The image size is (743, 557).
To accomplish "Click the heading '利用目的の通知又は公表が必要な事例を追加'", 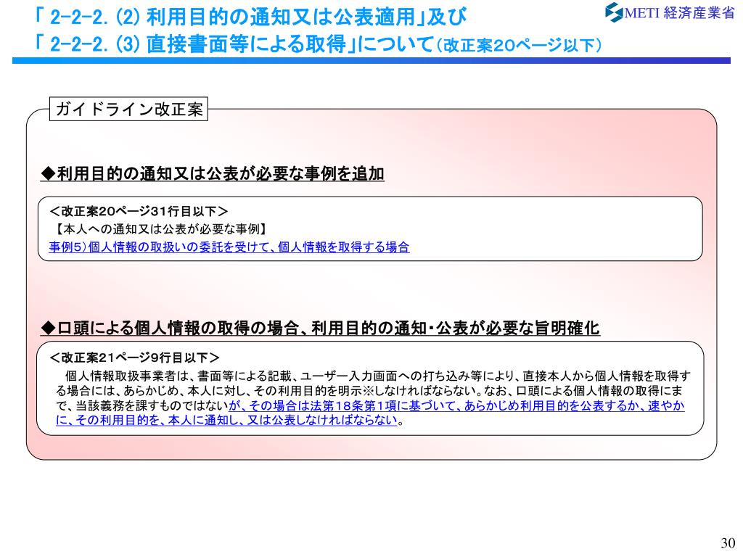I will (213, 173).
